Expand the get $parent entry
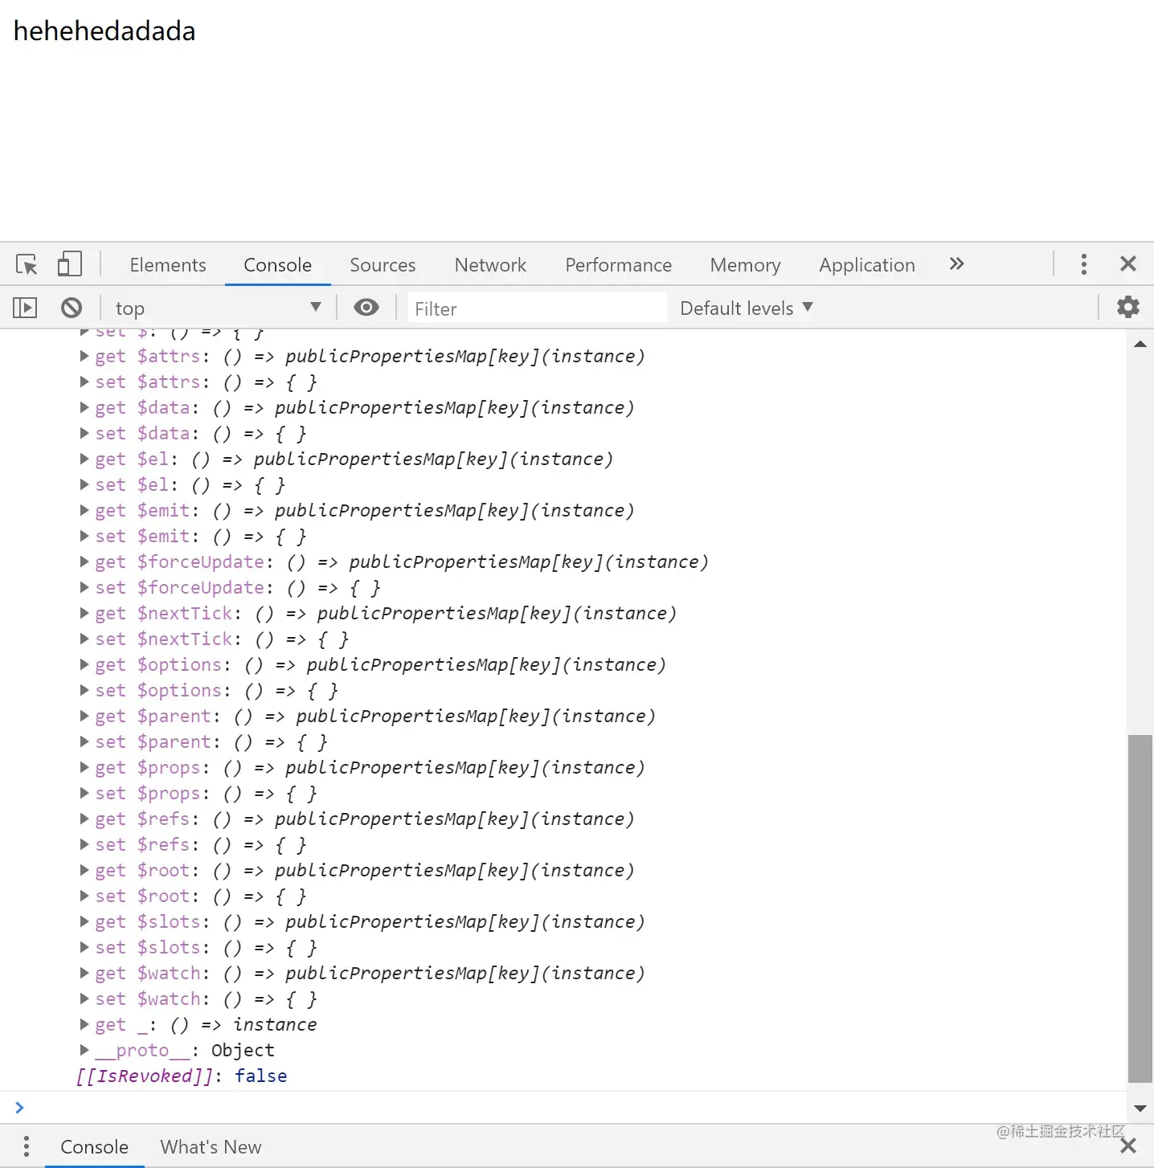1154x1168 pixels. [84, 716]
